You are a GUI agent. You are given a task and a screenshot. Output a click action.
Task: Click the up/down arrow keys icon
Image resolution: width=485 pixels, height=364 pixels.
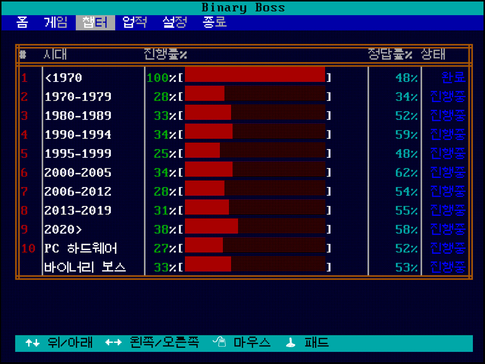coord(33,343)
